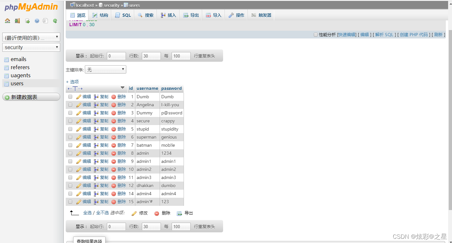Image resolution: width=452 pixels, height=243 pixels.
Task: Click copy icon for dhakkan row
Action: pyautogui.click(x=96, y=185)
